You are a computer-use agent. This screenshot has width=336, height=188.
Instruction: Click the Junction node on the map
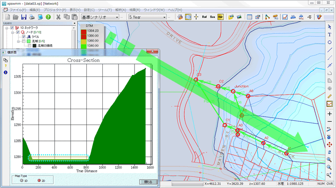233,91
